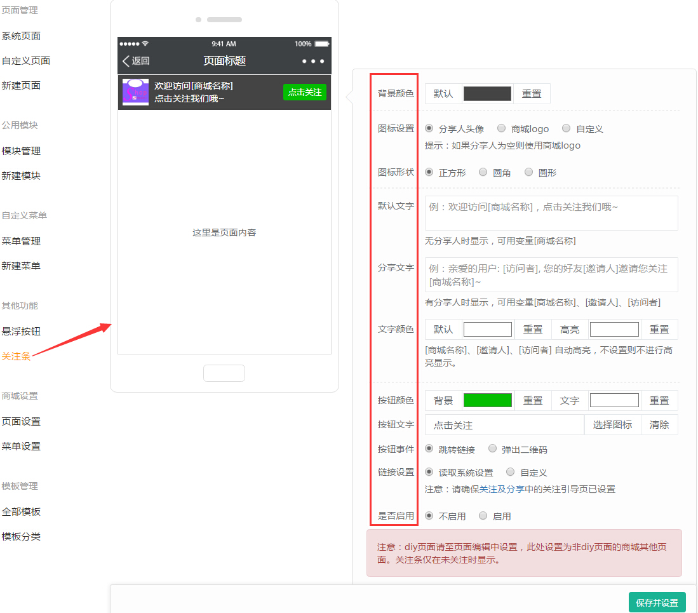The height and width of the screenshot is (613, 698).
Task: Click 选择图标 to pick an icon
Action: (x=612, y=425)
